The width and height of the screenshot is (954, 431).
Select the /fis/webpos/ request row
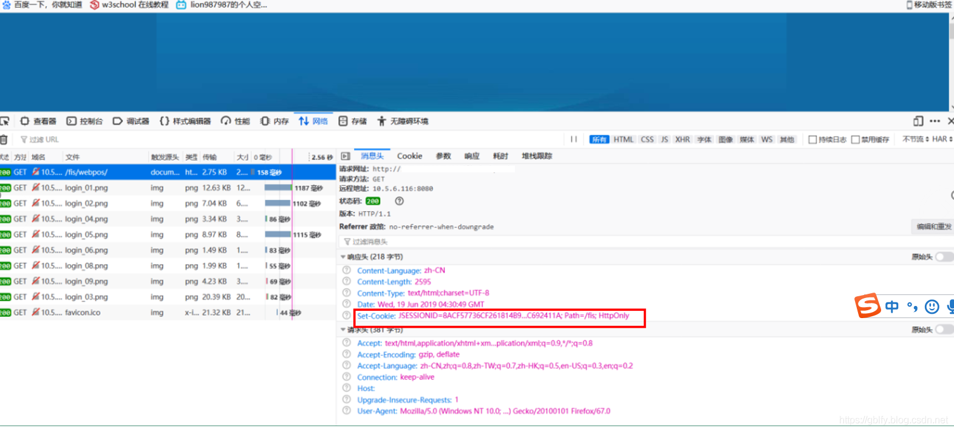[x=168, y=172]
